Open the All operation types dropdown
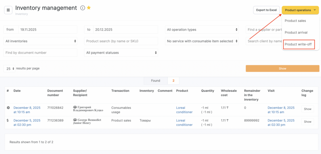The height and width of the screenshot is (154, 321). point(202,30)
